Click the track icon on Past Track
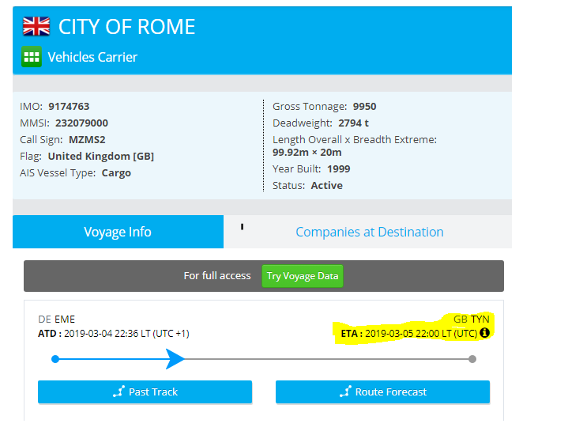 [x=118, y=391]
